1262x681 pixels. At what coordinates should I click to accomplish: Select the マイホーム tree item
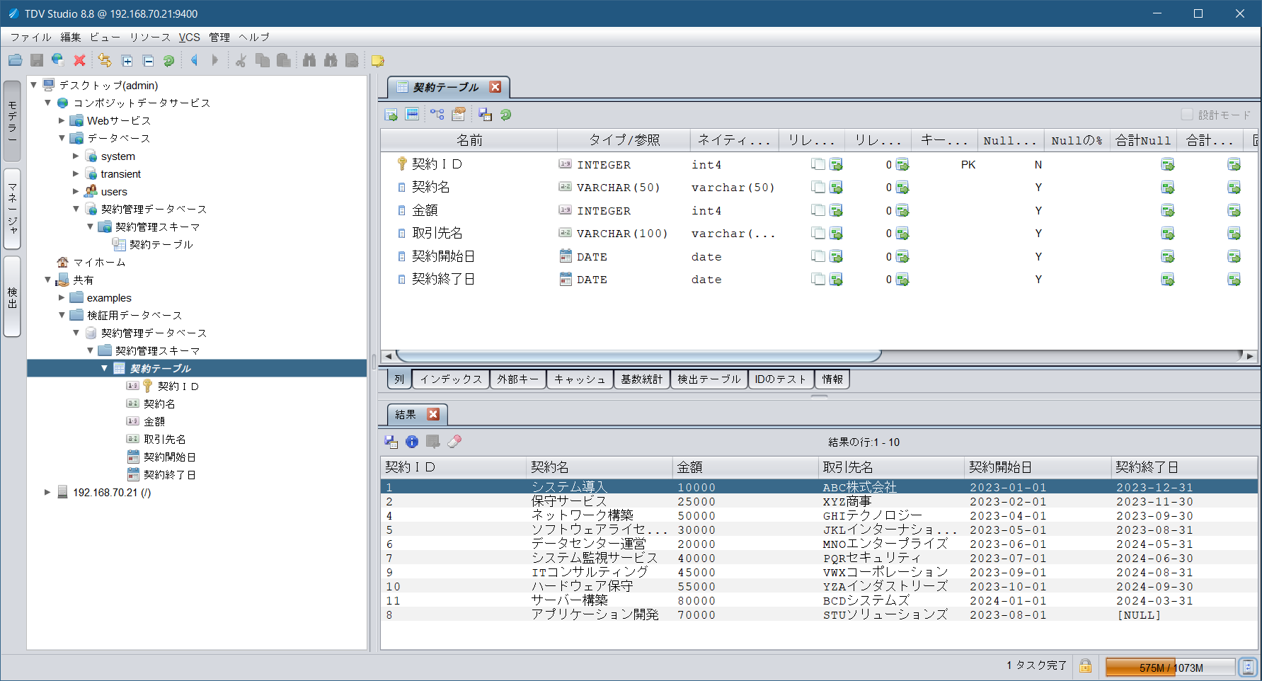pos(99,262)
